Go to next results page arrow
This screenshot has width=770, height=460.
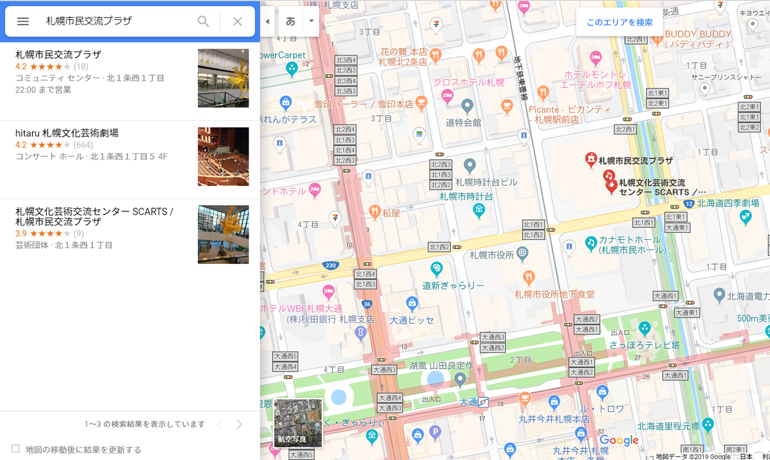coord(239,425)
